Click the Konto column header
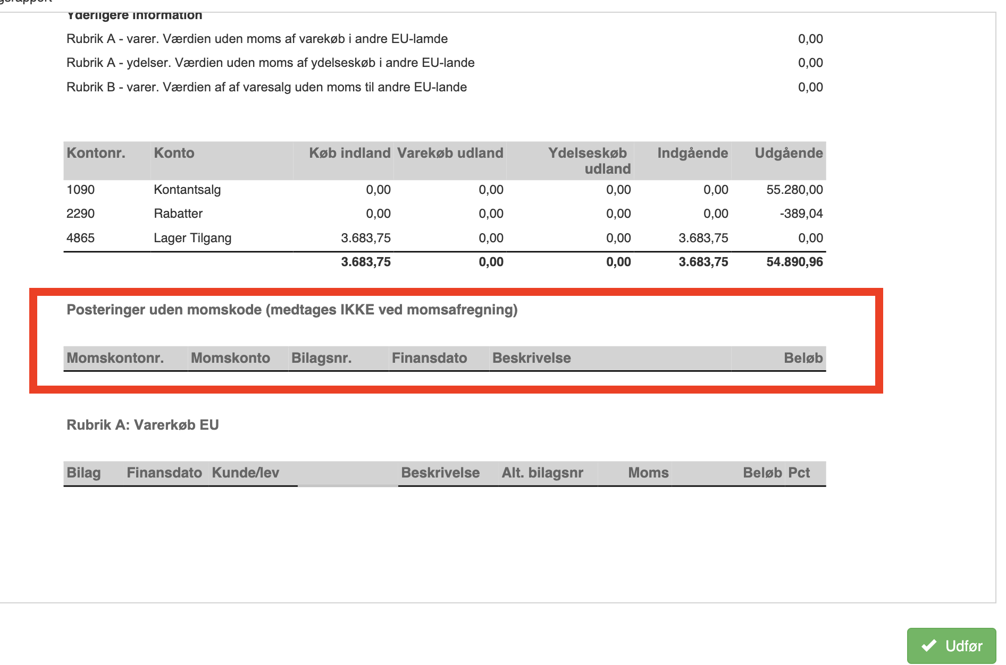Image resolution: width=1006 pixels, height=665 pixels. (x=174, y=153)
